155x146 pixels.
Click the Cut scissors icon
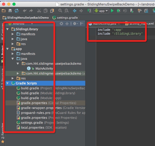[x=39, y=11]
